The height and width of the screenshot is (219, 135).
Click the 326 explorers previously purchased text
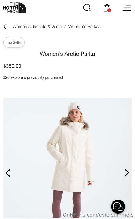click(x=33, y=77)
